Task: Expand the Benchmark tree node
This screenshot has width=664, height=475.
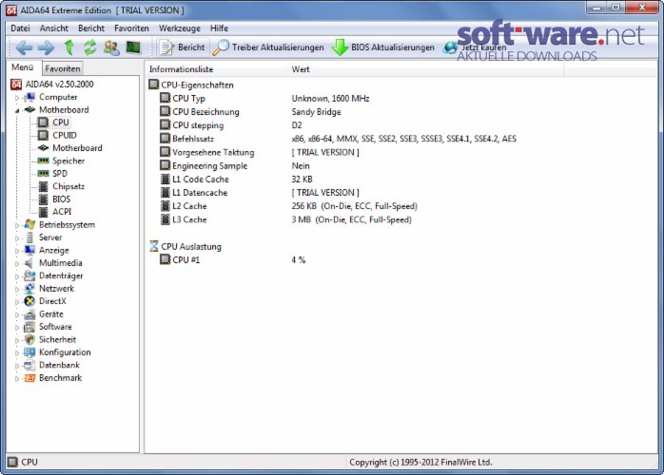Action: click(x=17, y=378)
